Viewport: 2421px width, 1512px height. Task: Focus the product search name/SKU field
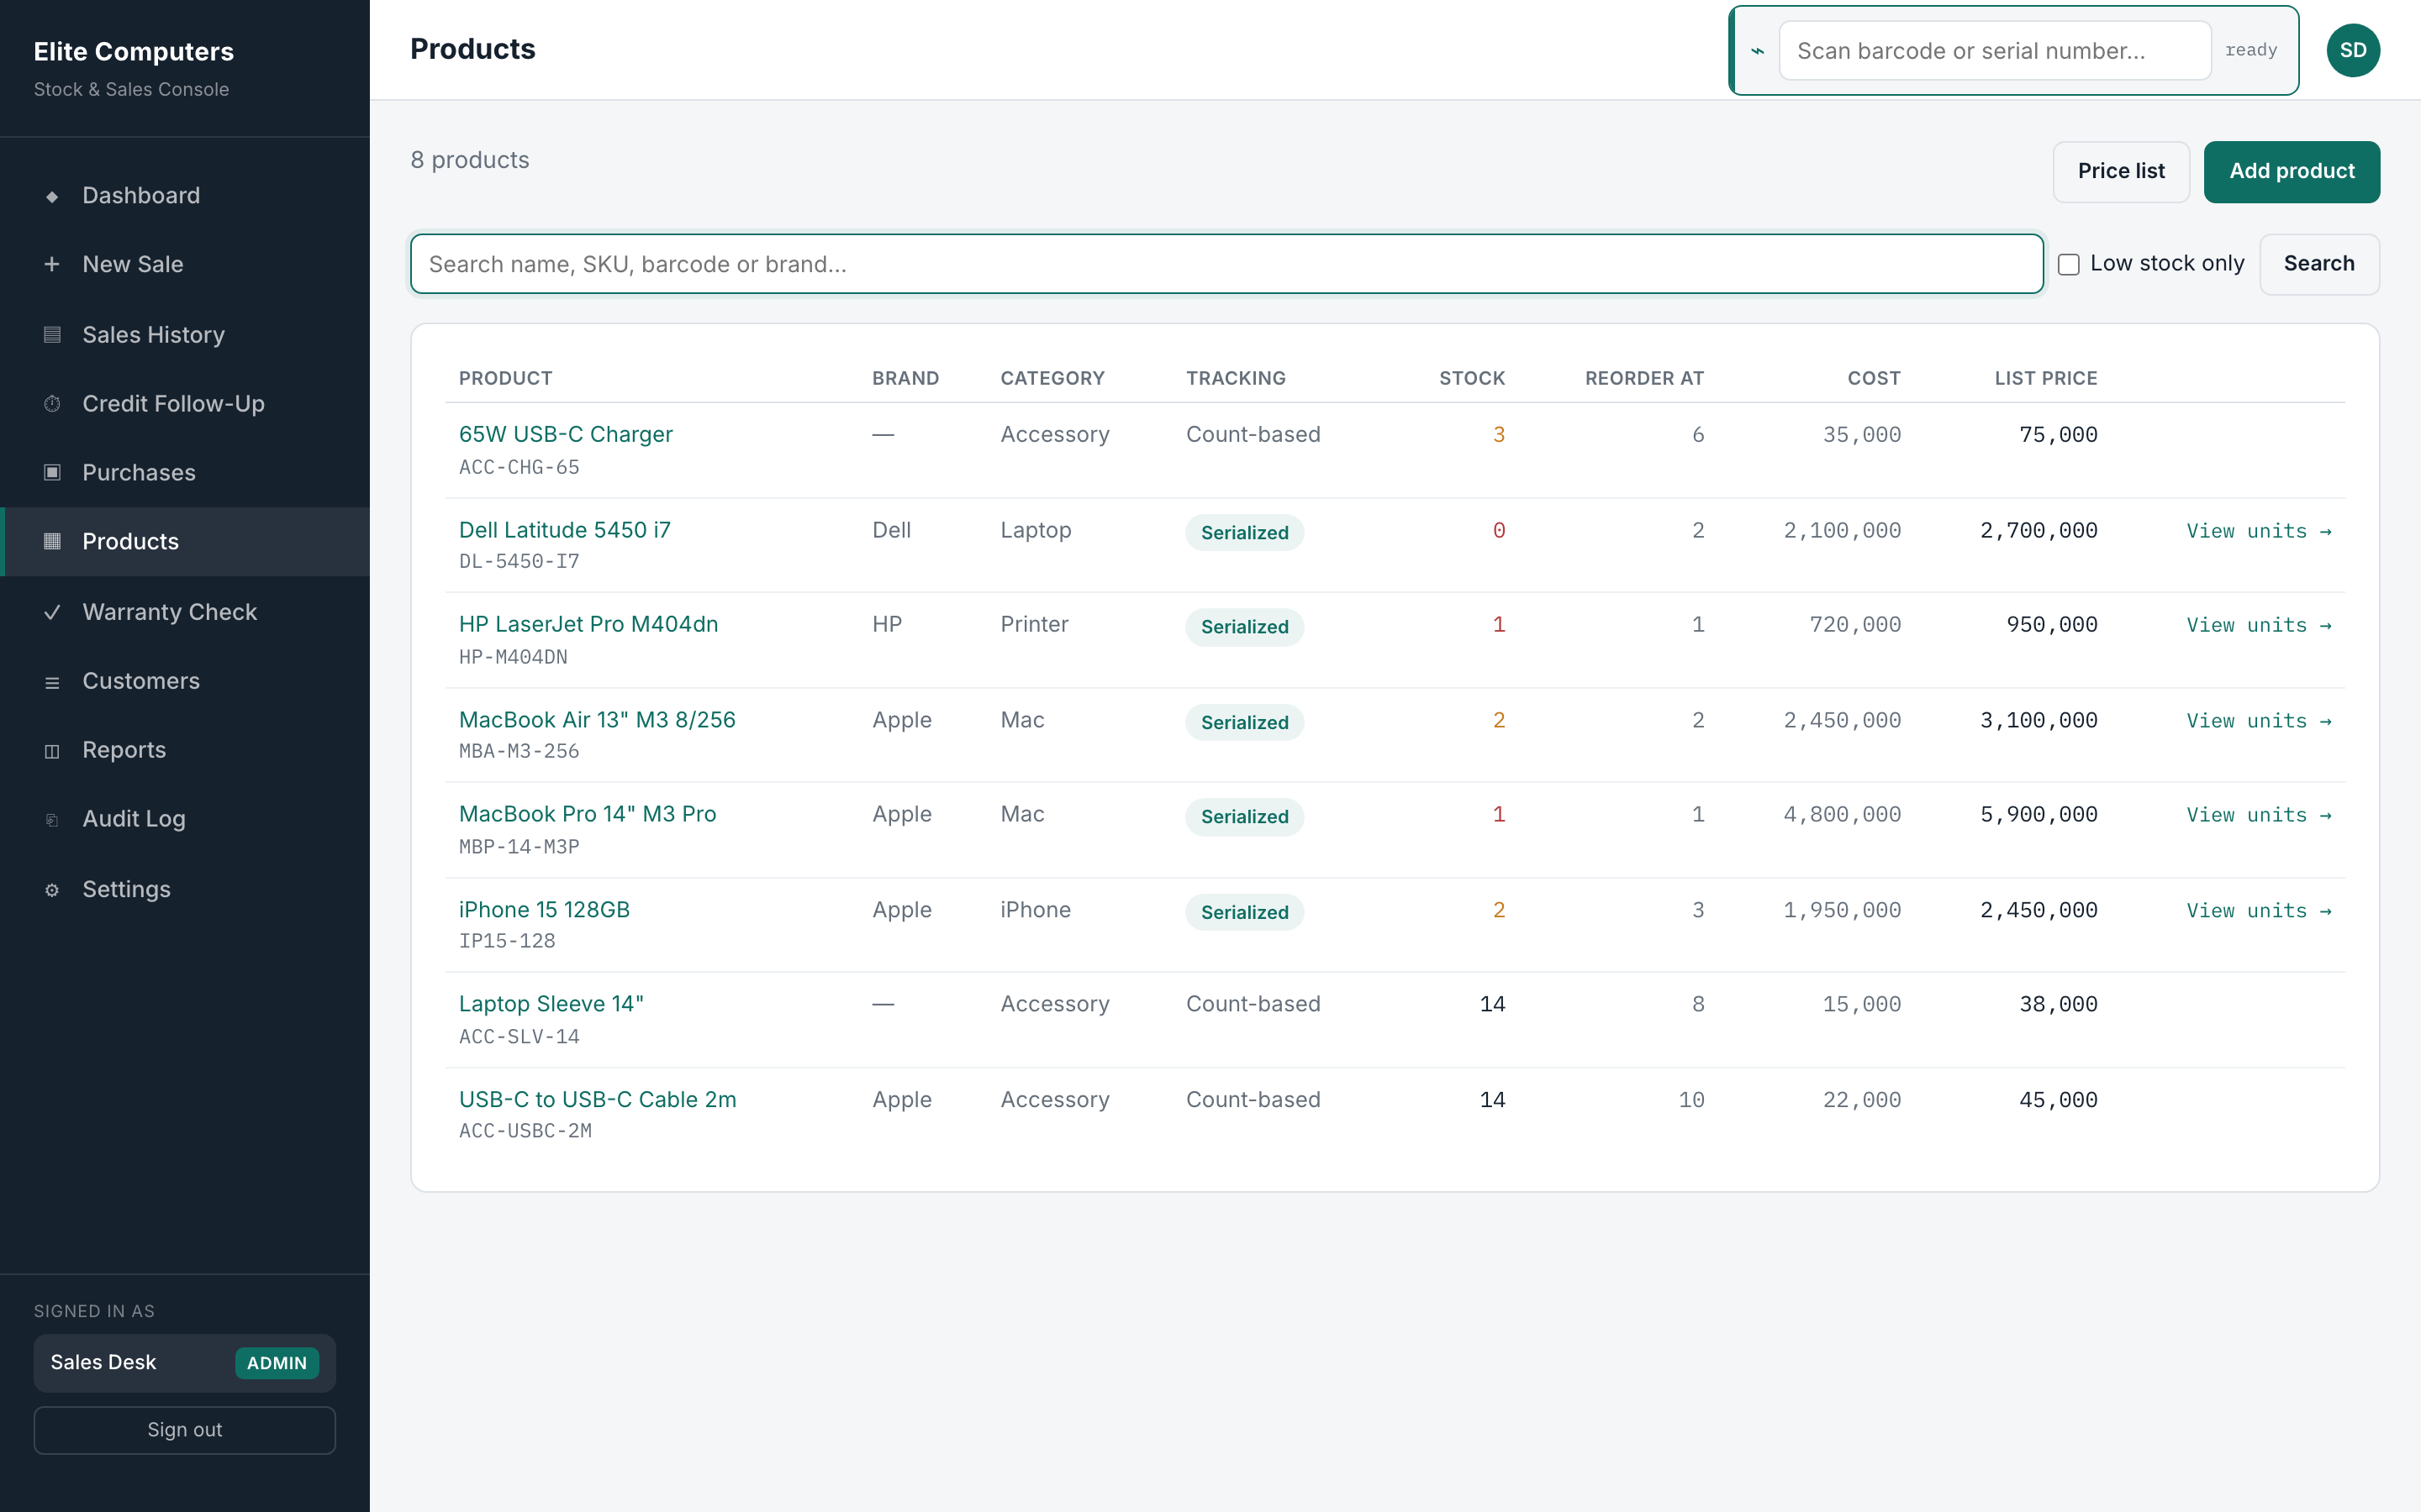coord(1226,264)
